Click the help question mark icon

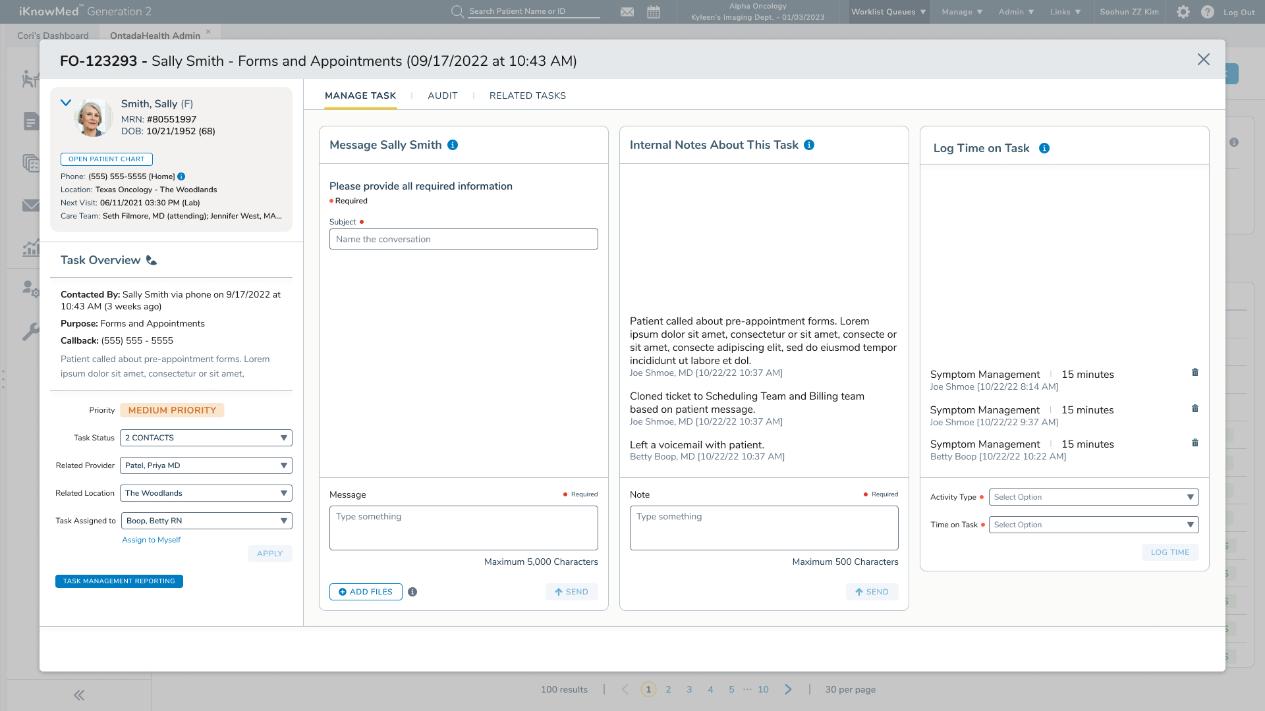[x=1207, y=12]
